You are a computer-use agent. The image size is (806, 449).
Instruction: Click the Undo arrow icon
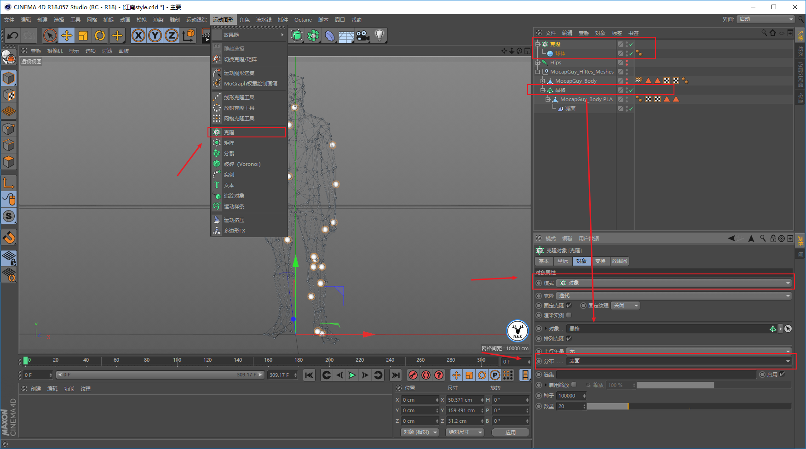tap(13, 35)
